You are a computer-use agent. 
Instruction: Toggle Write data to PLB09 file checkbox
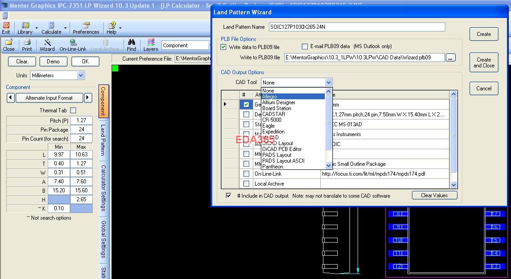[x=223, y=47]
